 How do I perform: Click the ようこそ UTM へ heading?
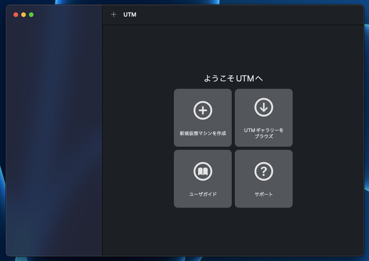pos(233,78)
